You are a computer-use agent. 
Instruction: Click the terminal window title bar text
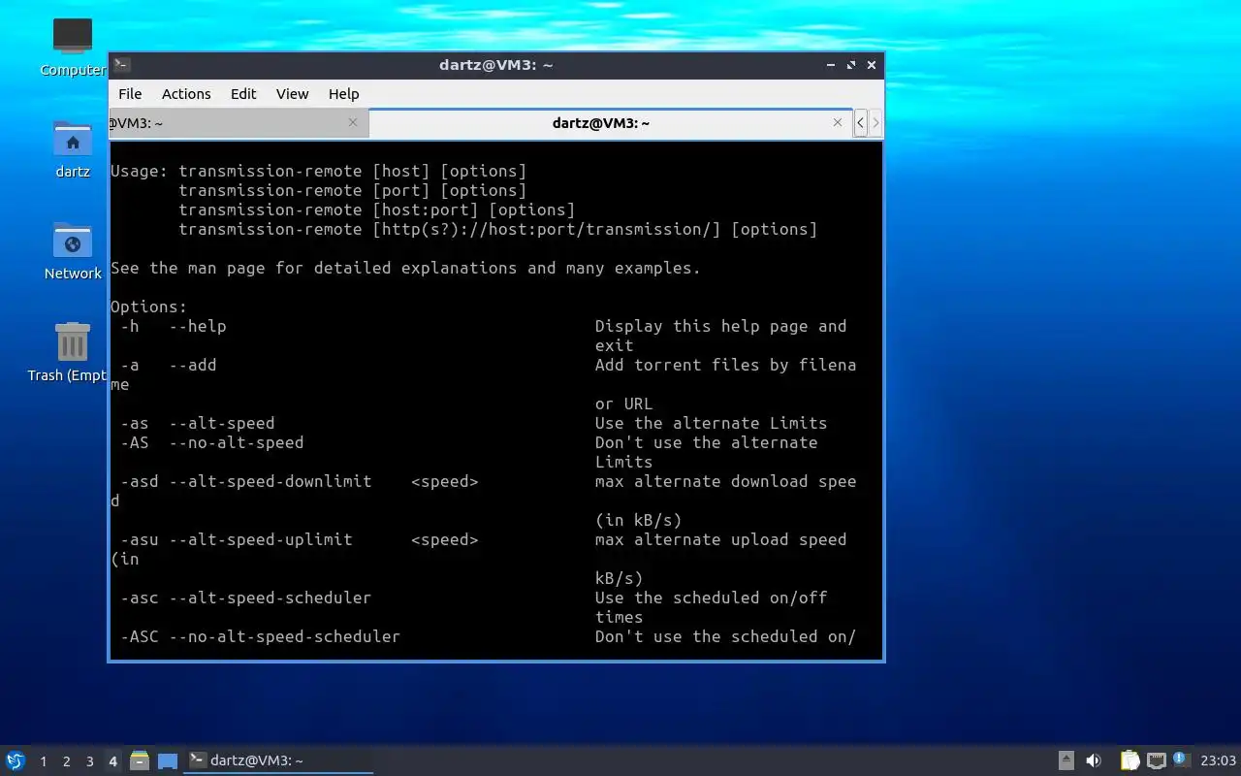(495, 65)
